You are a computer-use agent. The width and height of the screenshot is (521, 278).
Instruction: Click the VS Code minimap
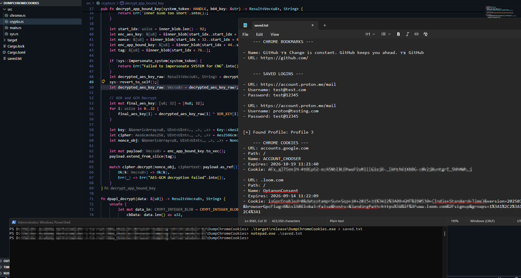pyautogui.click(x=502, y=12)
